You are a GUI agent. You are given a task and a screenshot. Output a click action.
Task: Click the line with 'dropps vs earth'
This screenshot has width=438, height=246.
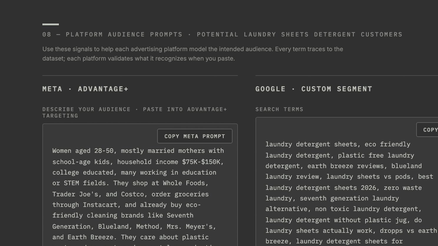click(351, 231)
